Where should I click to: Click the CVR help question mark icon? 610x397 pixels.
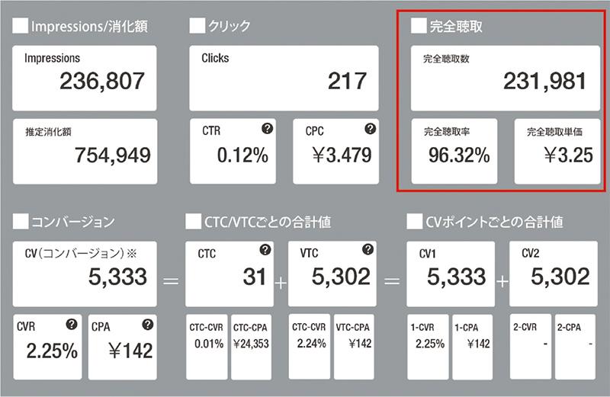pyautogui.click(x=71, y=324)
